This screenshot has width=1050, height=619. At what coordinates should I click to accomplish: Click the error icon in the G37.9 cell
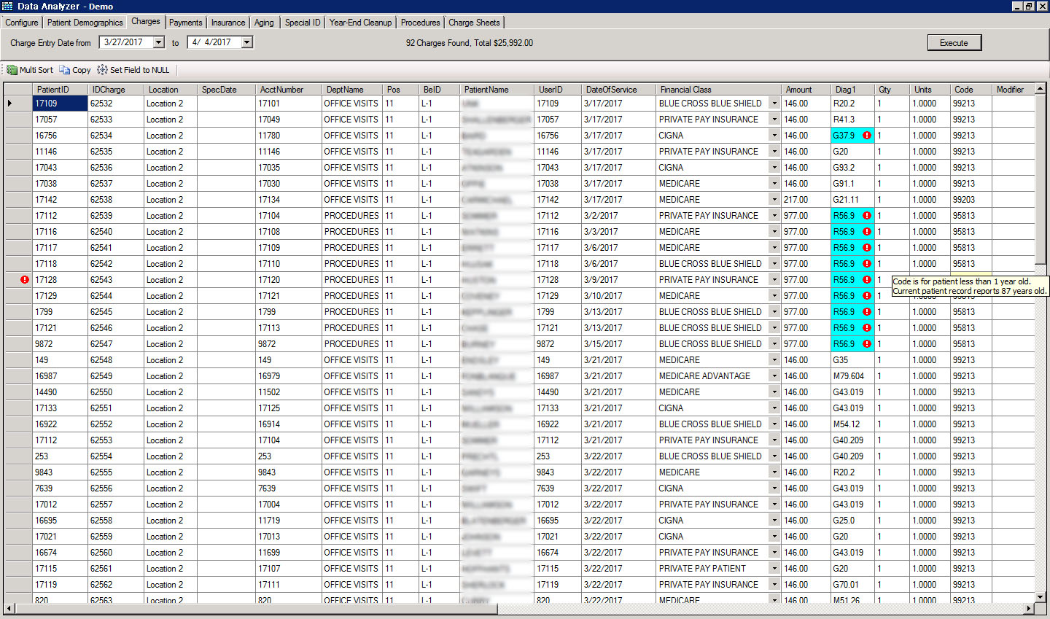(x=867, y=136)
